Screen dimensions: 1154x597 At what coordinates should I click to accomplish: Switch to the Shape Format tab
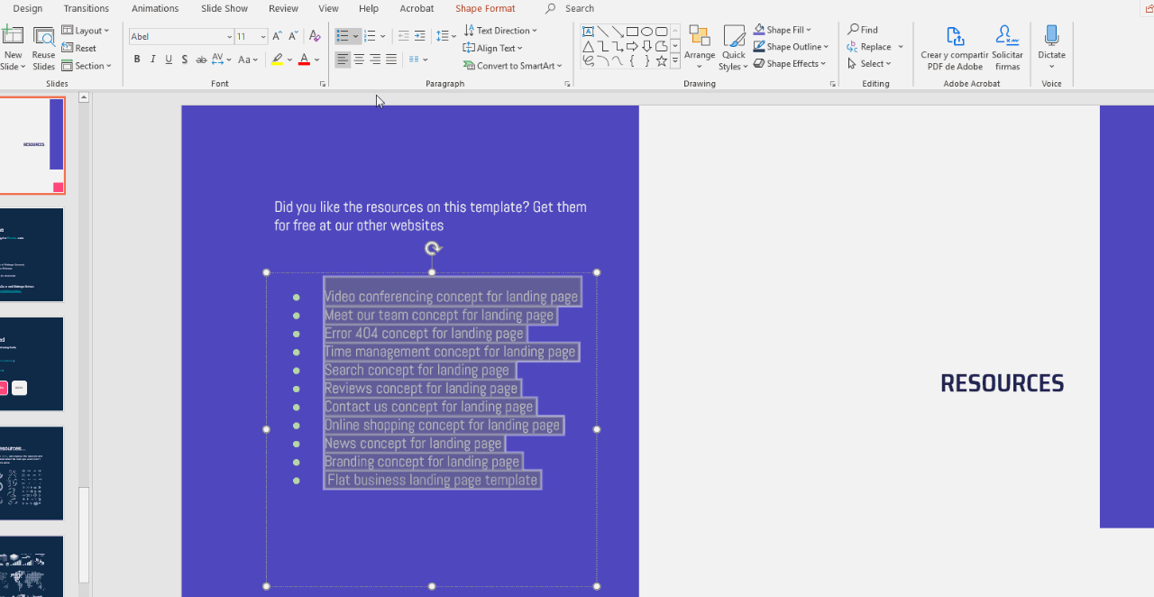[485, 8]
